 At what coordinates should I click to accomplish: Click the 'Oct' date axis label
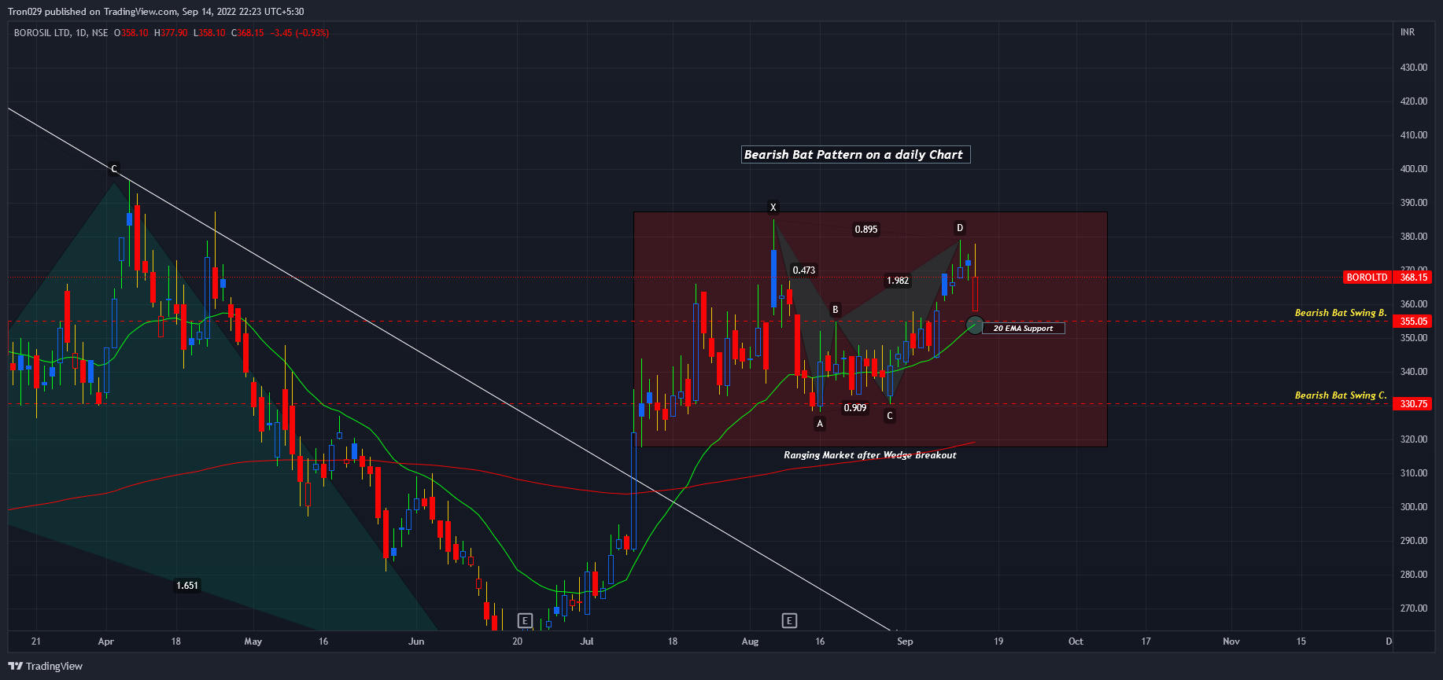pos(1076,641)
